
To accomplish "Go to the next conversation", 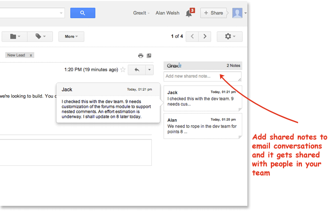I will [x=205, y=36].
